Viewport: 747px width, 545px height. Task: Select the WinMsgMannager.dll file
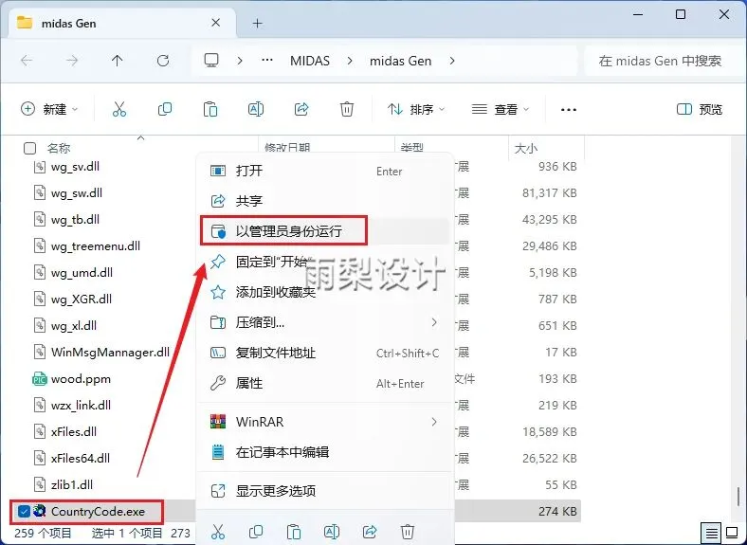pyautogui.click(x=110, y=353)
